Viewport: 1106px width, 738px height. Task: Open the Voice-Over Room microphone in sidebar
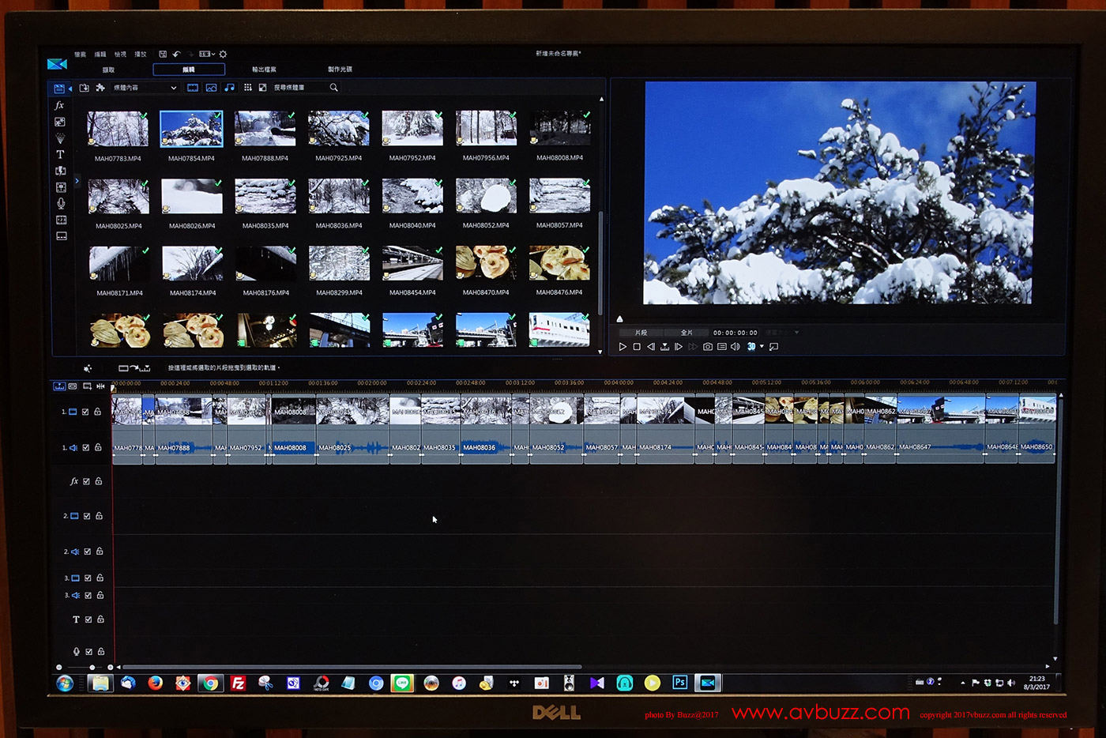click(61, 204)
